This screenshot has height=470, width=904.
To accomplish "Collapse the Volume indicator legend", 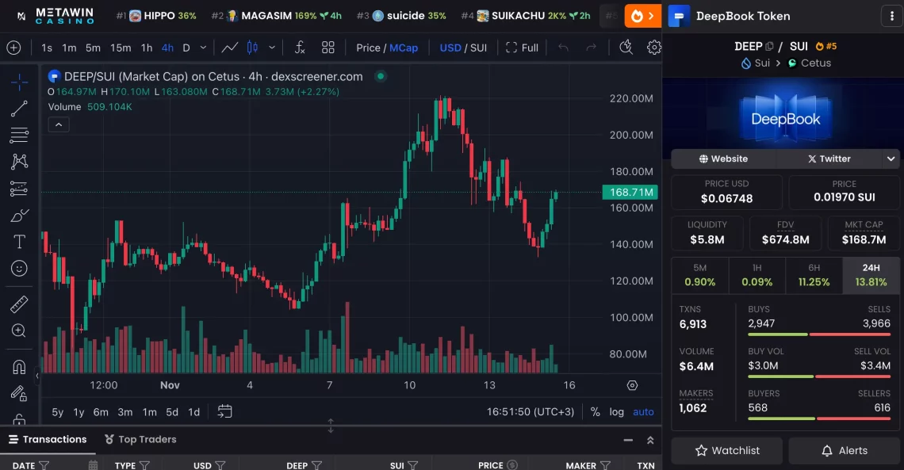I will [59, 124].
